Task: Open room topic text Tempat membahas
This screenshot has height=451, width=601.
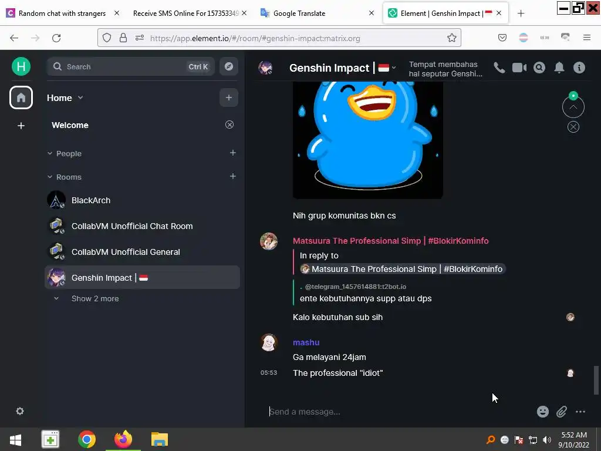Action: click(x=445, y=69)
